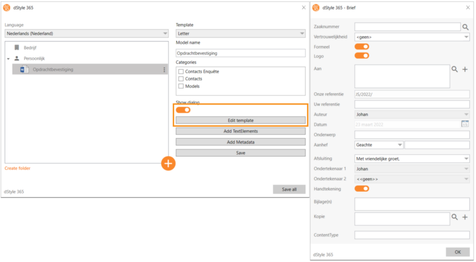Toggle the Logo switch
476x262 pixels.
362,56
